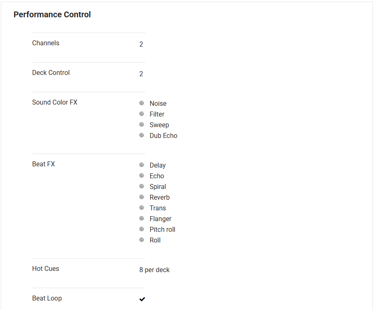Screen dimensions: 375x310
Task: Click the knob icon beside Filter
Action: point(142,114)
